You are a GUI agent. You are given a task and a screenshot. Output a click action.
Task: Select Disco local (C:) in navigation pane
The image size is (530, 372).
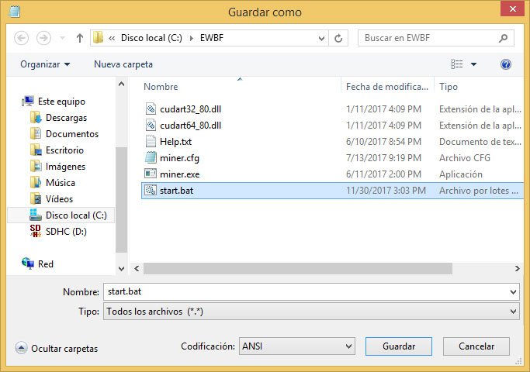coord(76,215)
